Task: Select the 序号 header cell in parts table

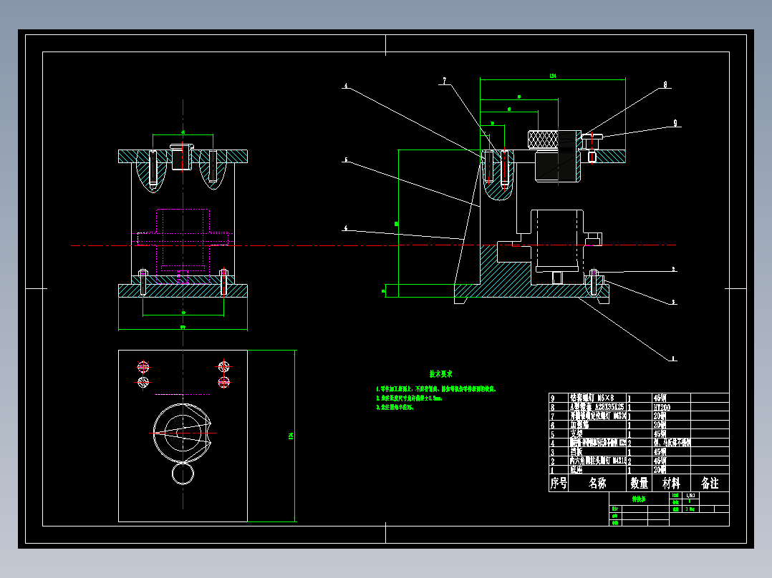Action: point(559,483)
